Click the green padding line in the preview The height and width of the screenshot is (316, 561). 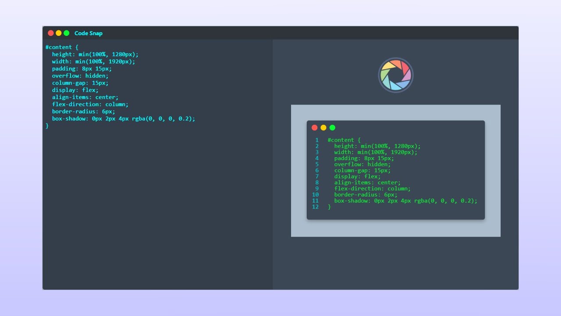click(x=364, y=158)
